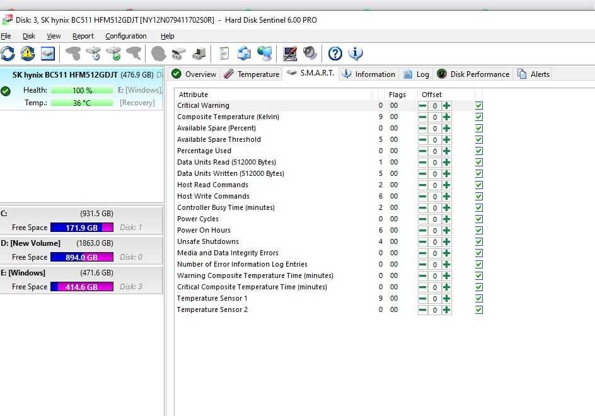Toggle the Unsafe Shutdowns checkbox
The width and height of the screenshot is (595, 416).
pos(479,242)
